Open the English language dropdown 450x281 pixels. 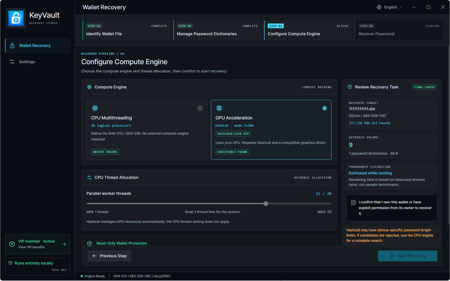(x=389, y=7)
